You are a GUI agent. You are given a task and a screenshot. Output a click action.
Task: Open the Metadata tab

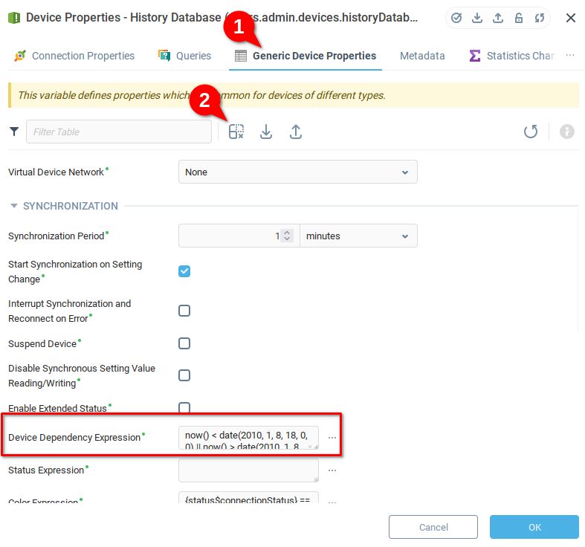[x=422, y=56]
